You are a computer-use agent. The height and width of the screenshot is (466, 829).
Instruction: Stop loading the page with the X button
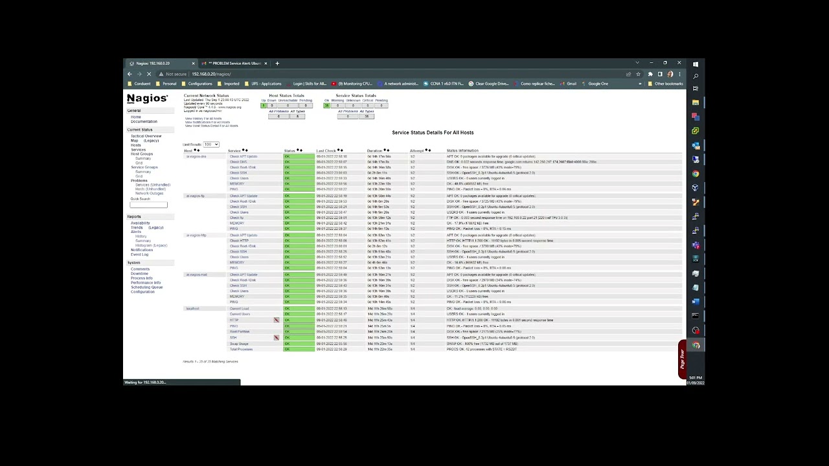[x=149, y=74]
